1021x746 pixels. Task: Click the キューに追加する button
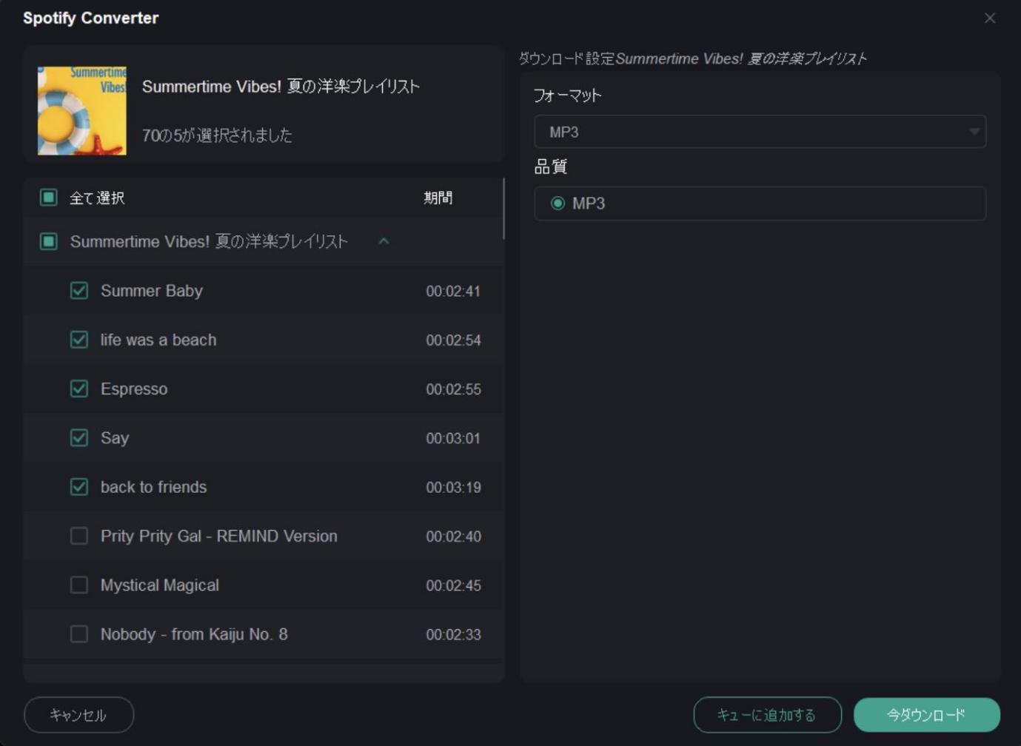[x=767, y=715]
